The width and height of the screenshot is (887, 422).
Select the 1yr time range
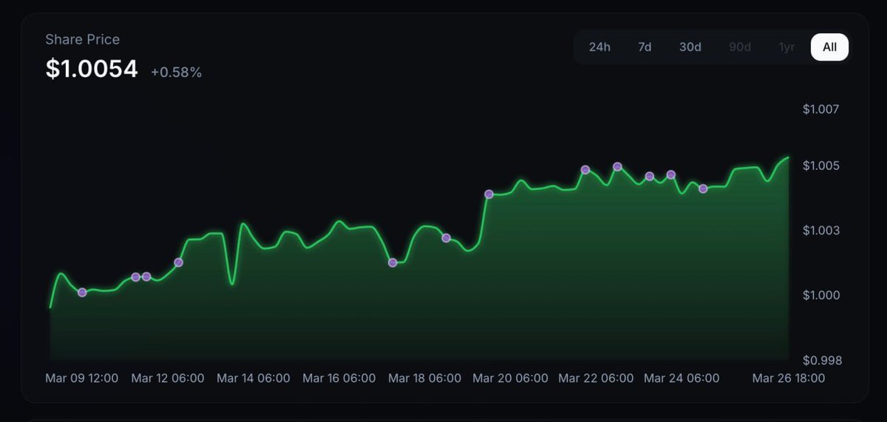point(786,47)
